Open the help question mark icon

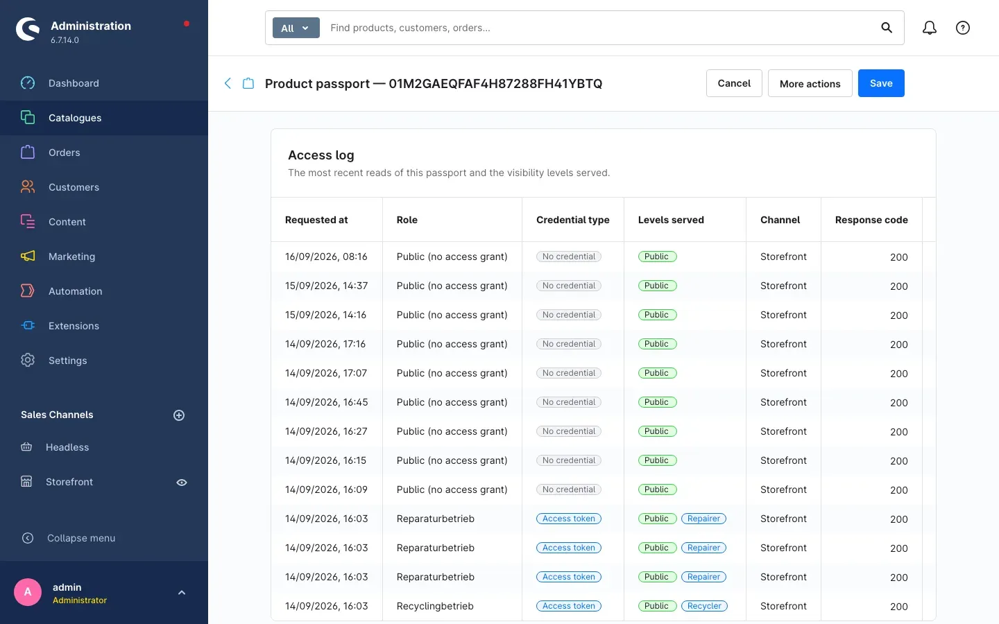coord(963,28)
